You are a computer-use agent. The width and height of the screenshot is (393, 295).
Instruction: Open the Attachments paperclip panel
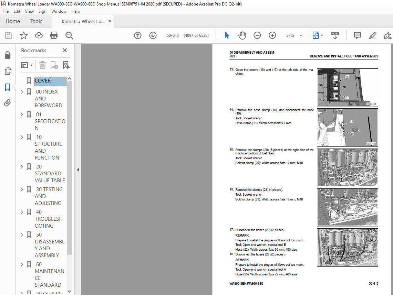pyautogui.click(x=8, y=103)
